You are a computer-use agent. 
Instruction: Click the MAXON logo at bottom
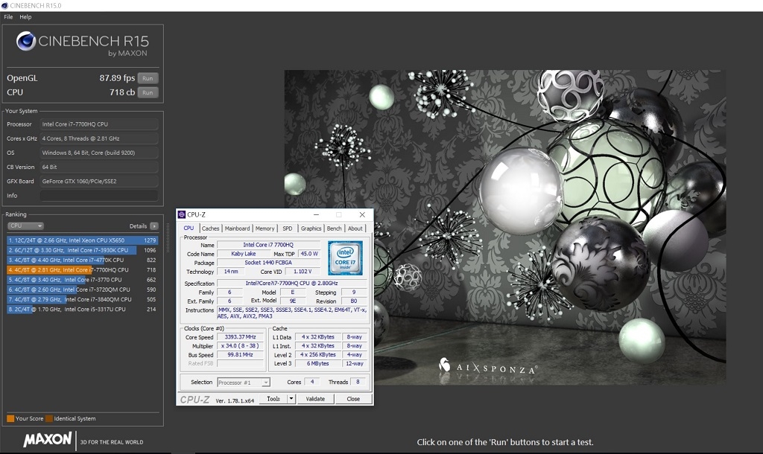tap(48, 440)
